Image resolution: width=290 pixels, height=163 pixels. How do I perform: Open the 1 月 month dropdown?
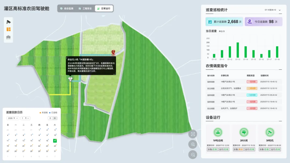point(25,118)
